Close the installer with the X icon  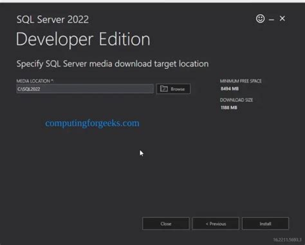pyautogui.click(x=282, y=19)
